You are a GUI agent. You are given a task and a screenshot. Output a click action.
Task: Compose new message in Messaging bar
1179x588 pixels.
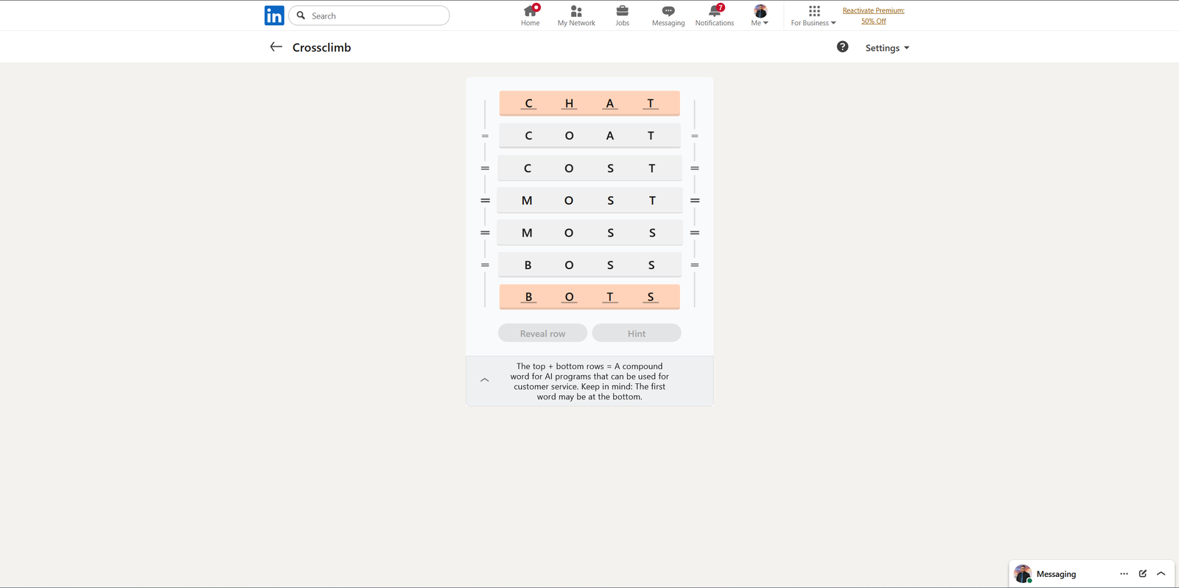click(1143, 573)
